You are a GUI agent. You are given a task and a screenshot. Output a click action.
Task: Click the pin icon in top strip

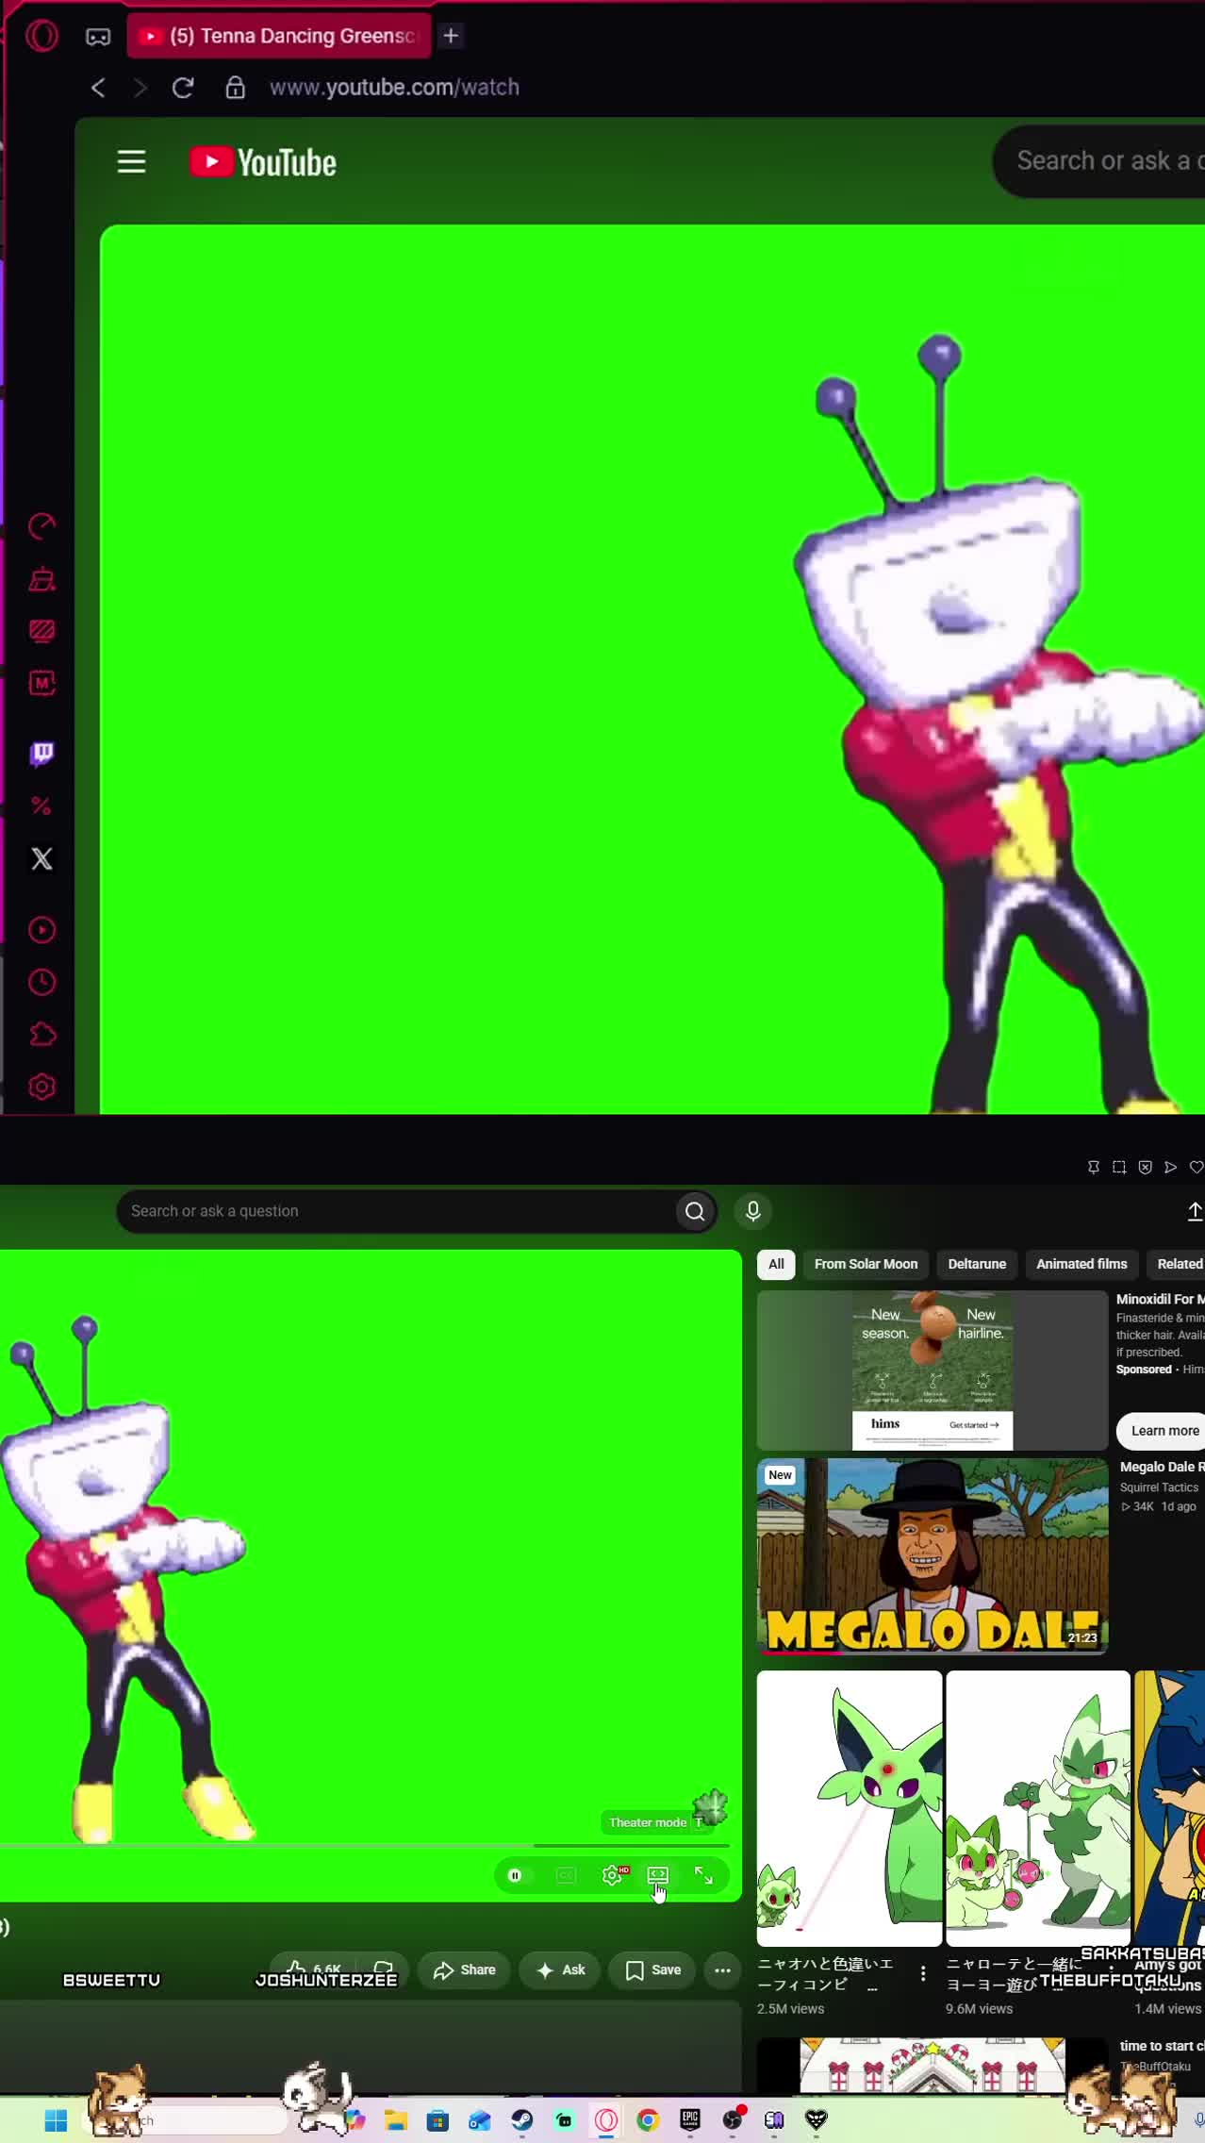click(1094, 1168)
